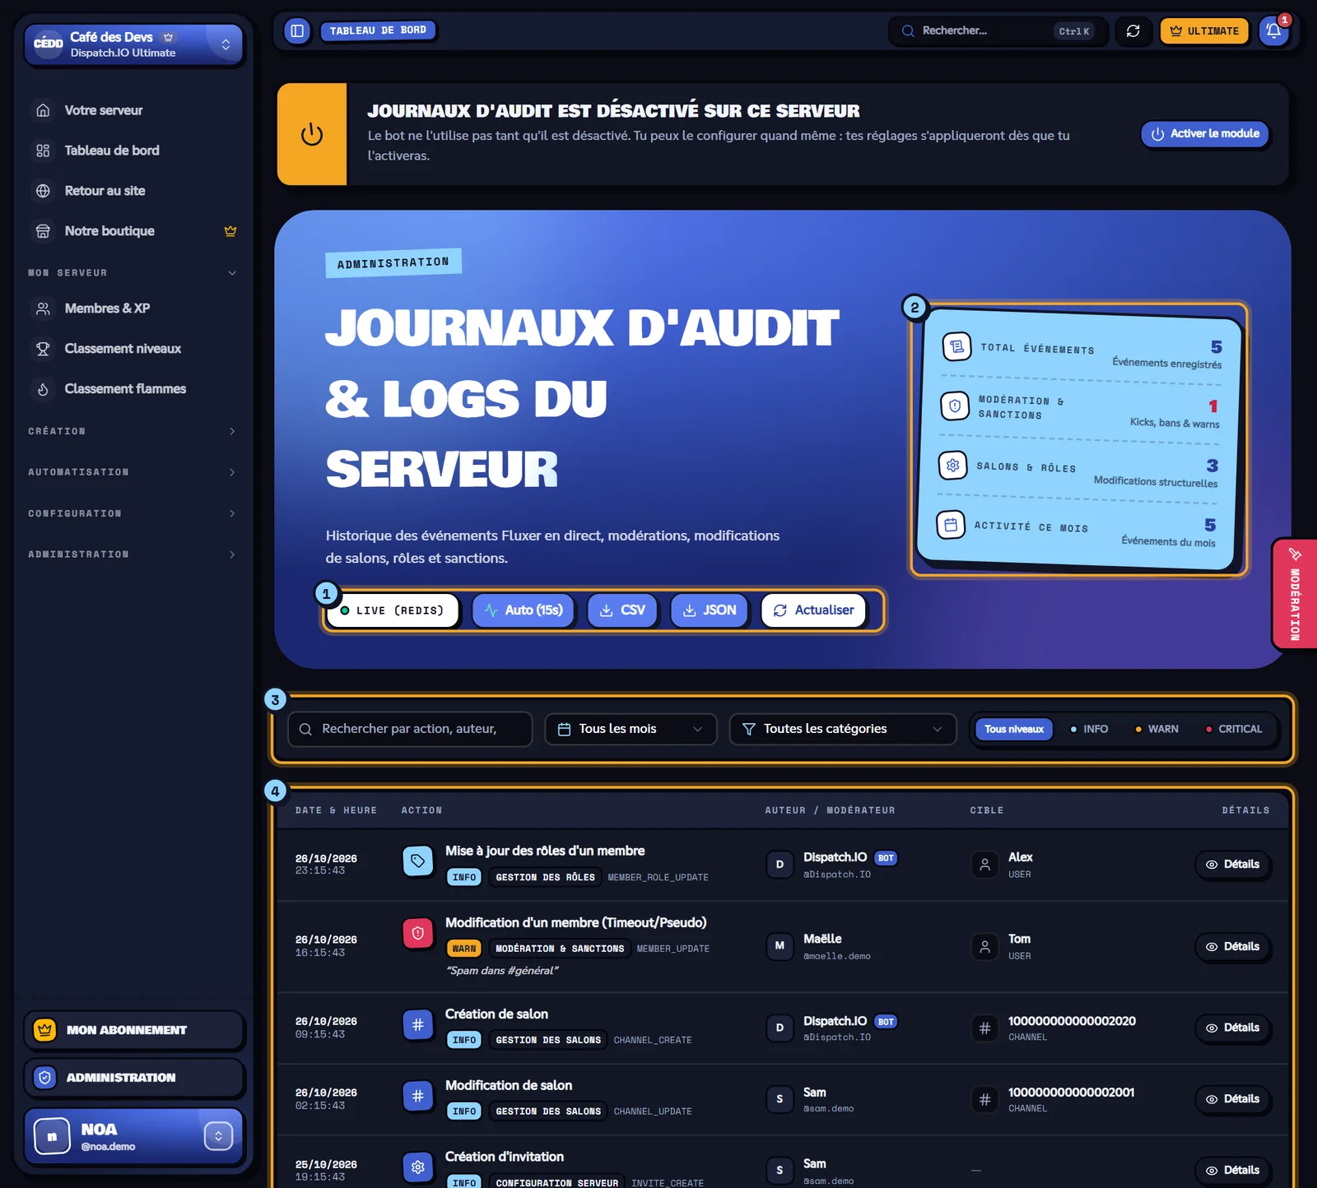1317x1188 pixels.
Task: Open Classement niveaux page
Action: tap(134, 349)
